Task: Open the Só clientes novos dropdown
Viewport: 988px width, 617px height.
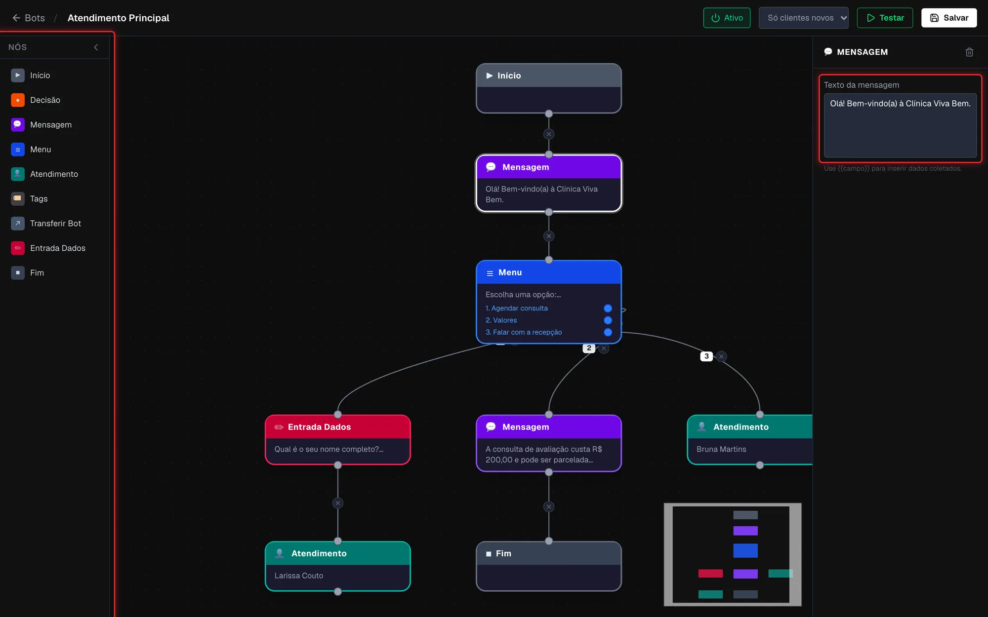Action: click(x=803, y=18)
